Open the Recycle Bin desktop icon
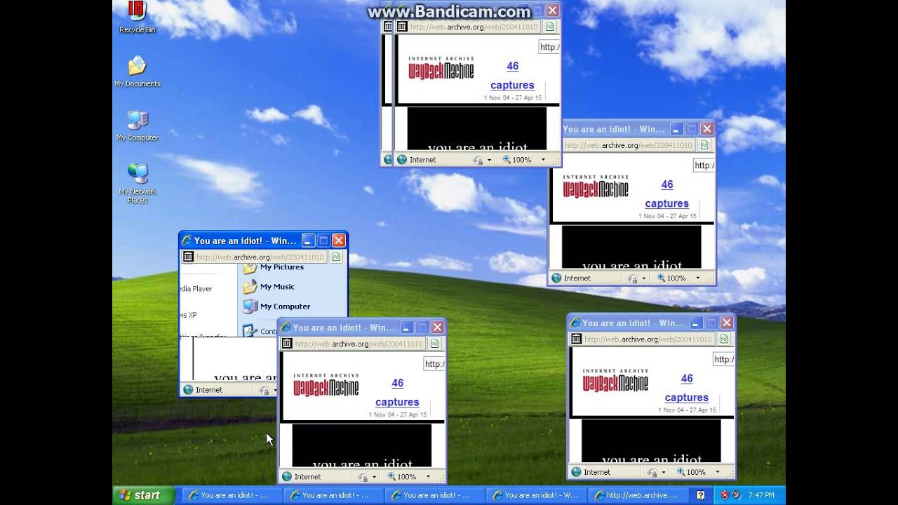 [138, 18]
